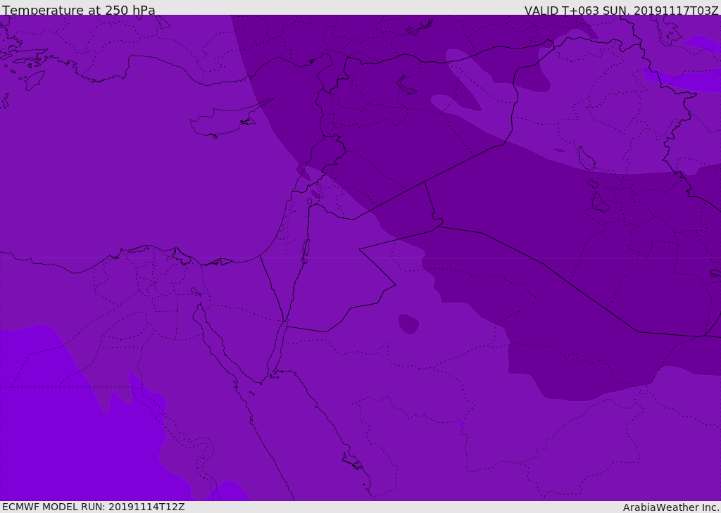
Task: Click the island of Rhodes near top-left
Action: click(35, 79)
